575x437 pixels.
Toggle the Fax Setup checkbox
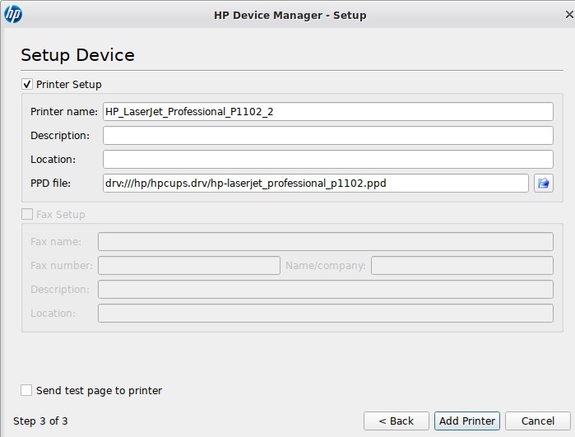(x=27, y=214)
